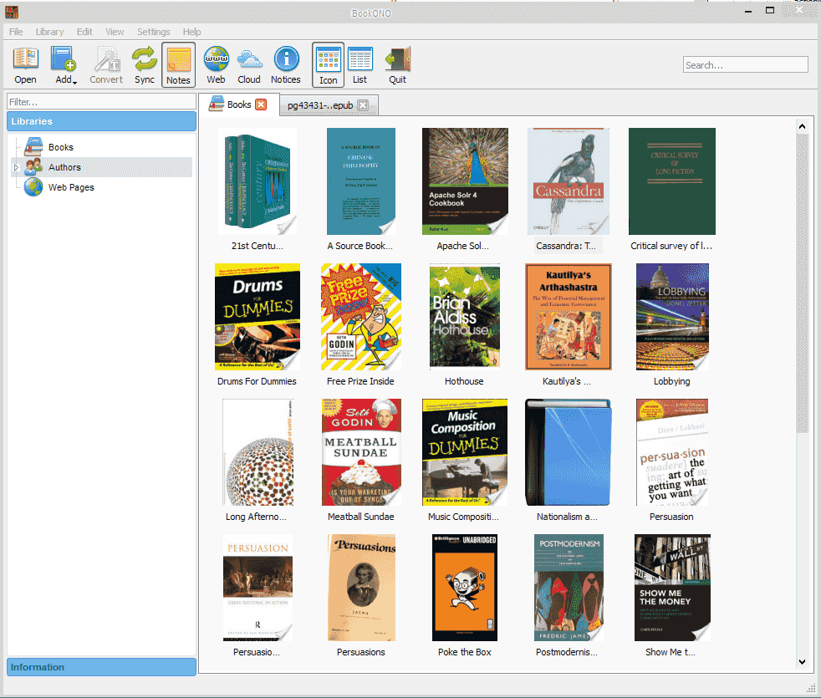Image resolution: width=821 pixels, height=698 pixels.
Task: Select the Hothouse book cover
Action: (465, 317)
